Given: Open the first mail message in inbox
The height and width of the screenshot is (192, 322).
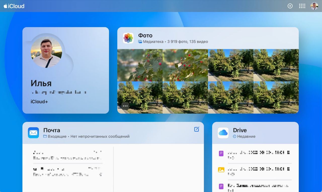Looking at the screenshot, I should point(67,155).
